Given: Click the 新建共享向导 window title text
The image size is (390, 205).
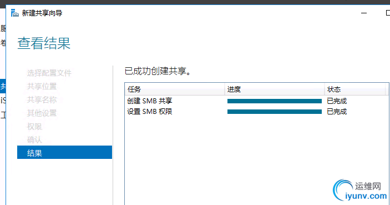Looking at the screenshot, I should [42, 13].
